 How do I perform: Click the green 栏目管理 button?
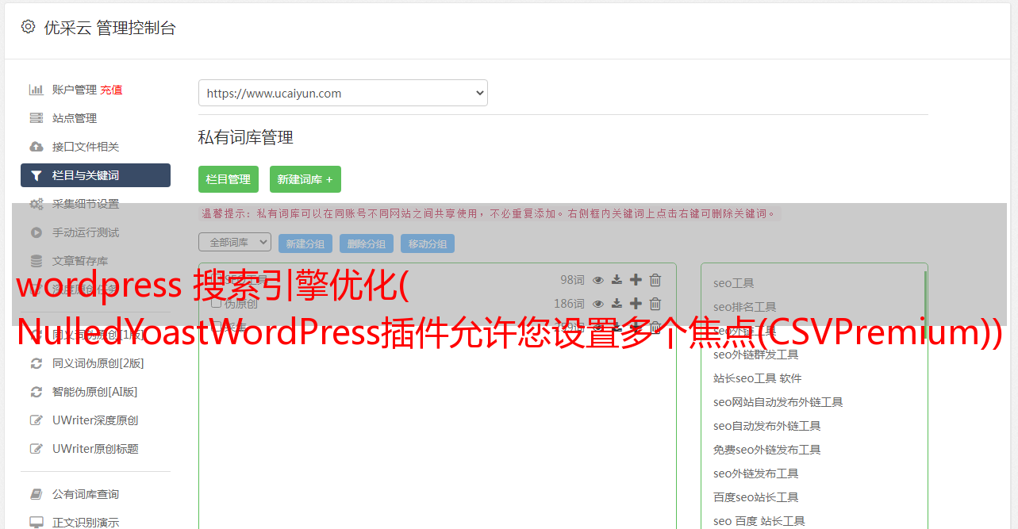[x=229, y=179]
